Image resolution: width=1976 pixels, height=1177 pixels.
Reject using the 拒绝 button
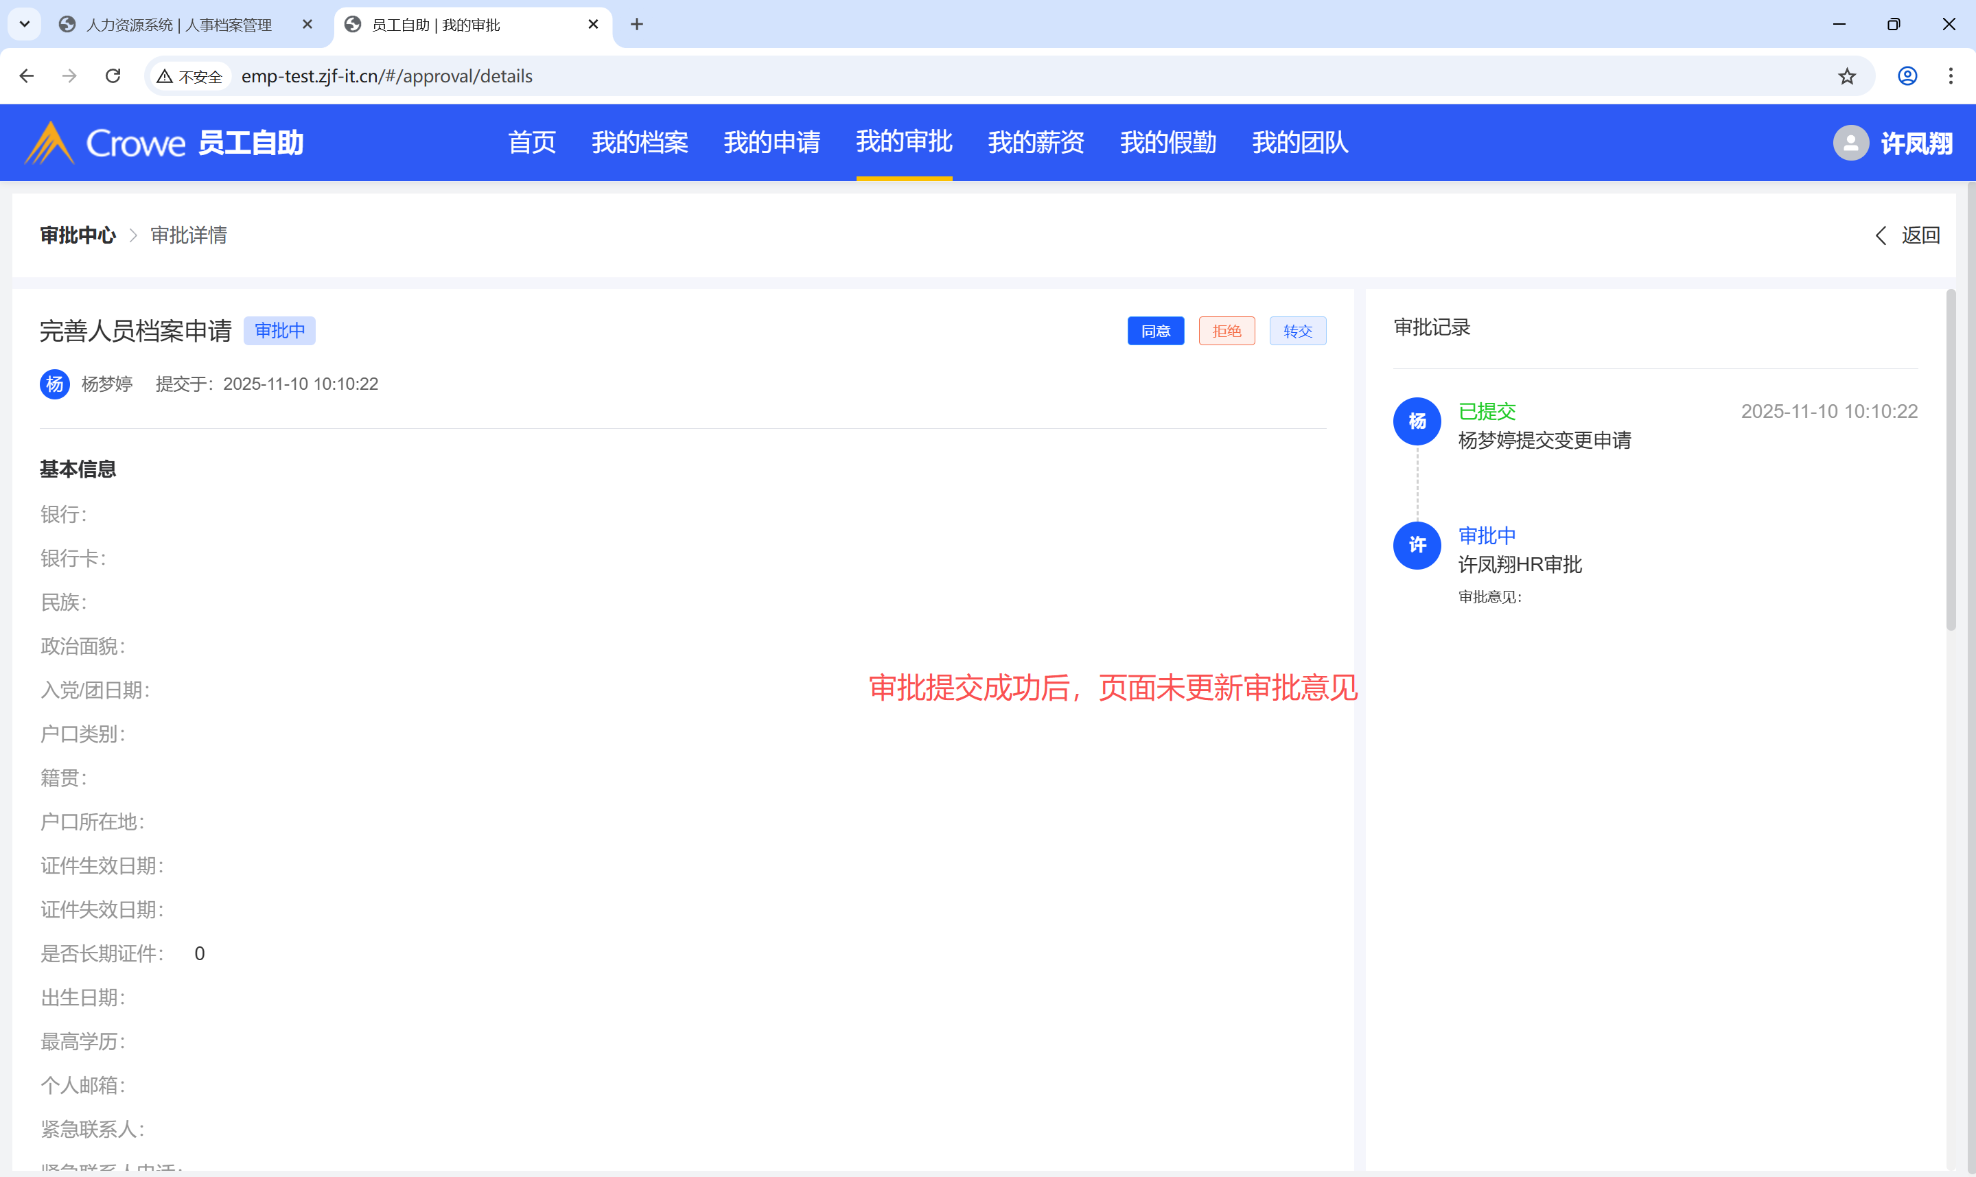(1226, 331)
